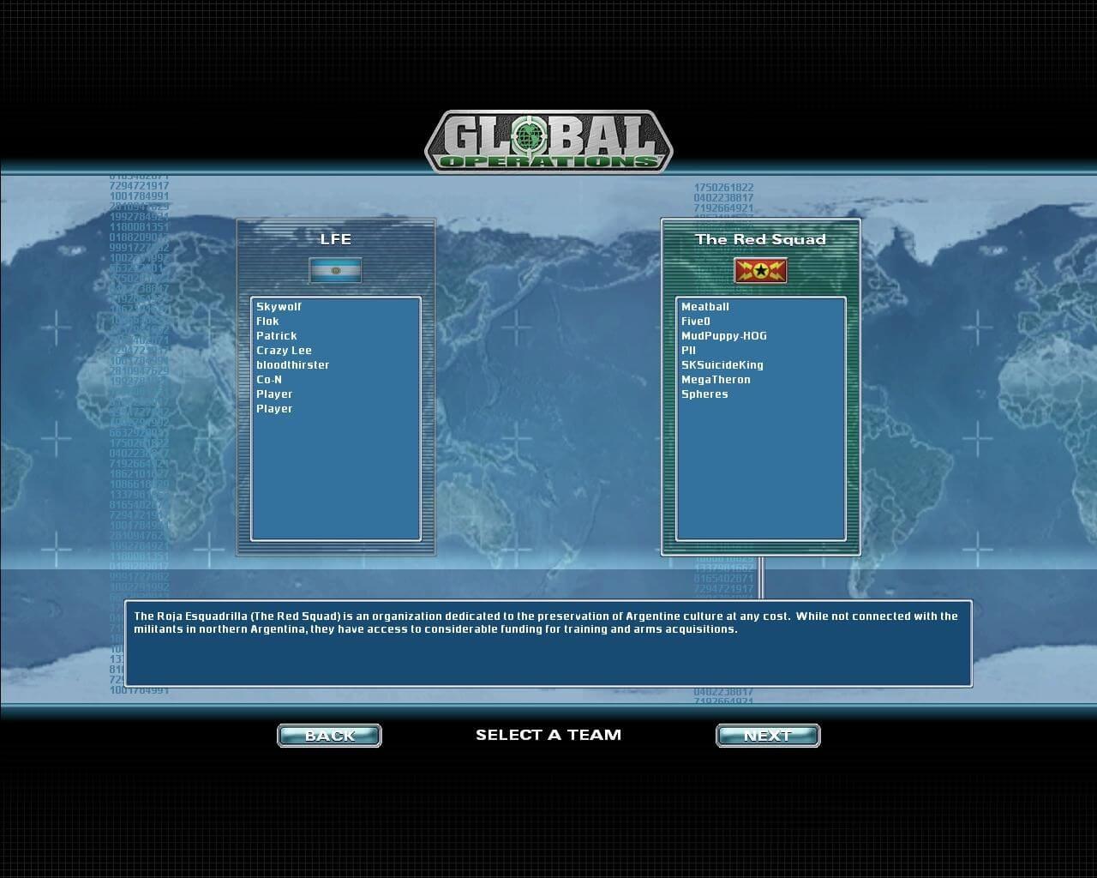Select player Flok in LFE list

[267, 321]
